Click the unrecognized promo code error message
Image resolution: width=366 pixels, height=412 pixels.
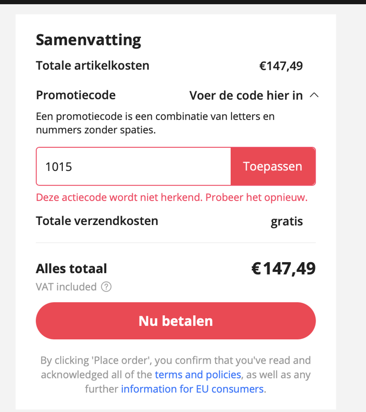click(x=171, y=197)
